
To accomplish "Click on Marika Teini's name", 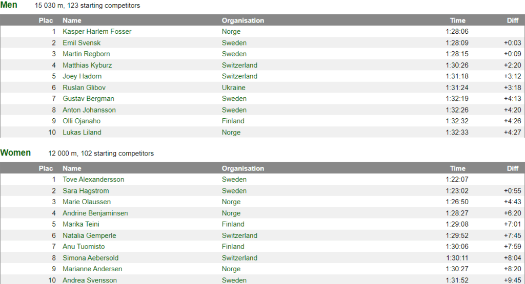I will (x=81, y=224).
